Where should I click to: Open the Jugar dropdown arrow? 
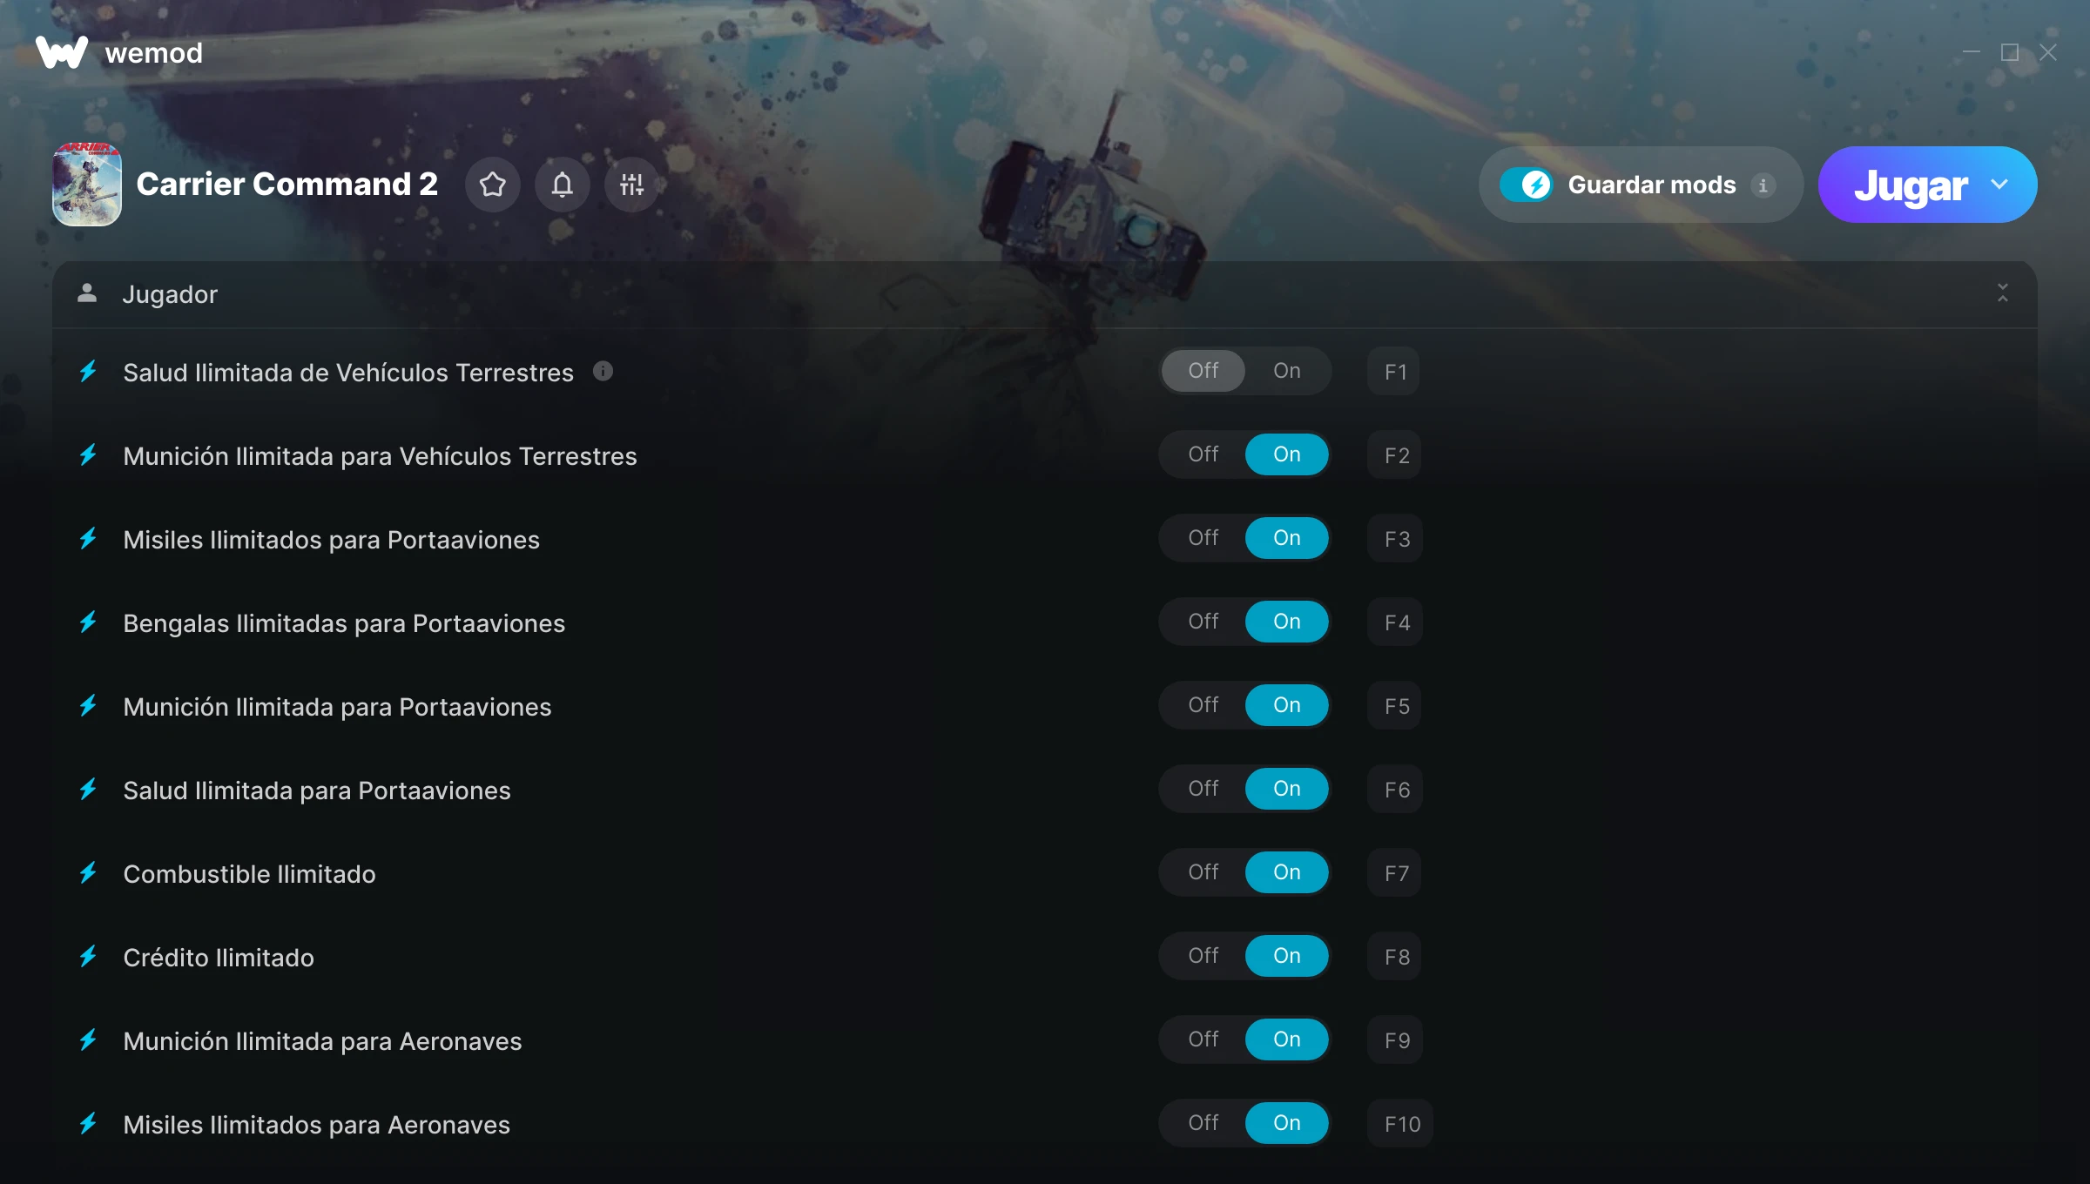(1999, 185)
